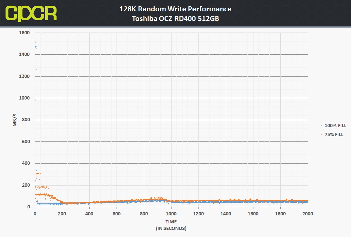Image resolution: width=351 pixels, height=237 pixels.
Task: Click the 'MB/S' y-axis label
Action: pyautogui.click(x=15, y=120)
